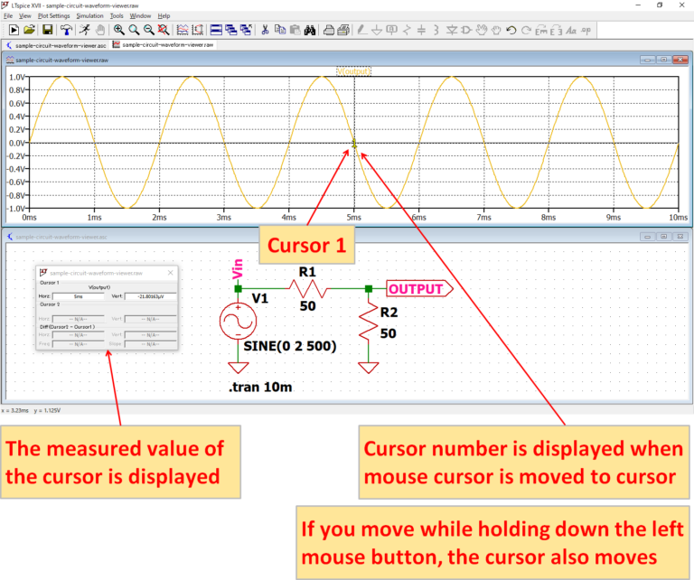Click the Copy icon in toolbar
Viewport: 694px width, 580px height.
(280, 30)
